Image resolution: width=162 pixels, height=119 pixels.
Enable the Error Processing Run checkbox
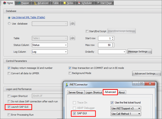9,115
